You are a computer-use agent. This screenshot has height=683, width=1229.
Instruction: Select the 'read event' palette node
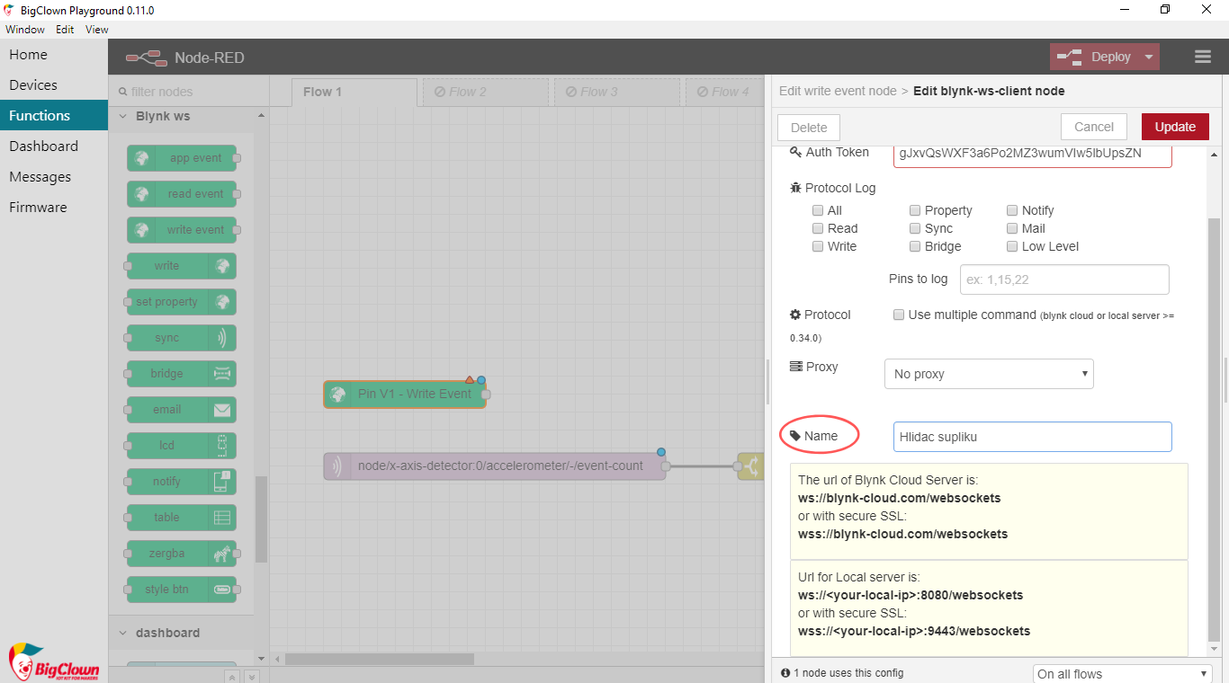click(182, 194)
